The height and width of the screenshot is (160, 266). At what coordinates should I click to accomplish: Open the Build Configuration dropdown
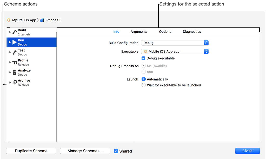pos(175,43)
